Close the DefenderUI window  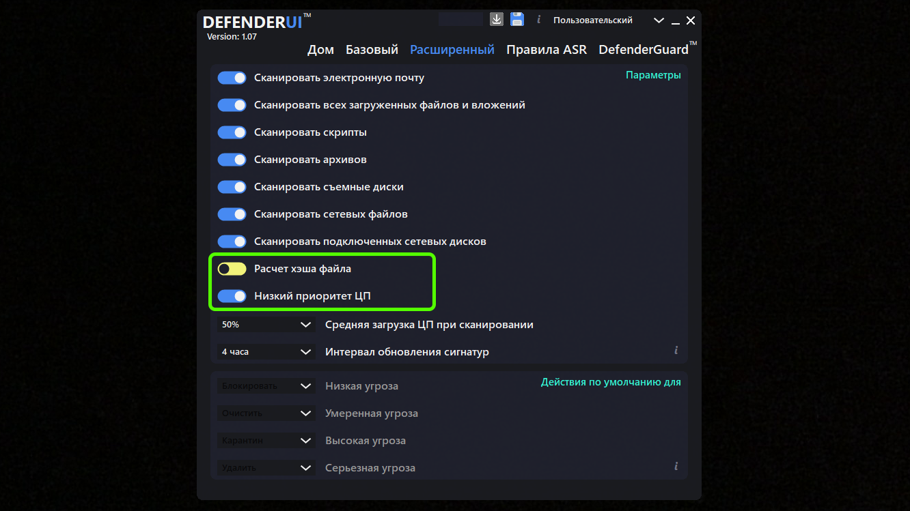(x=691, y=20)
